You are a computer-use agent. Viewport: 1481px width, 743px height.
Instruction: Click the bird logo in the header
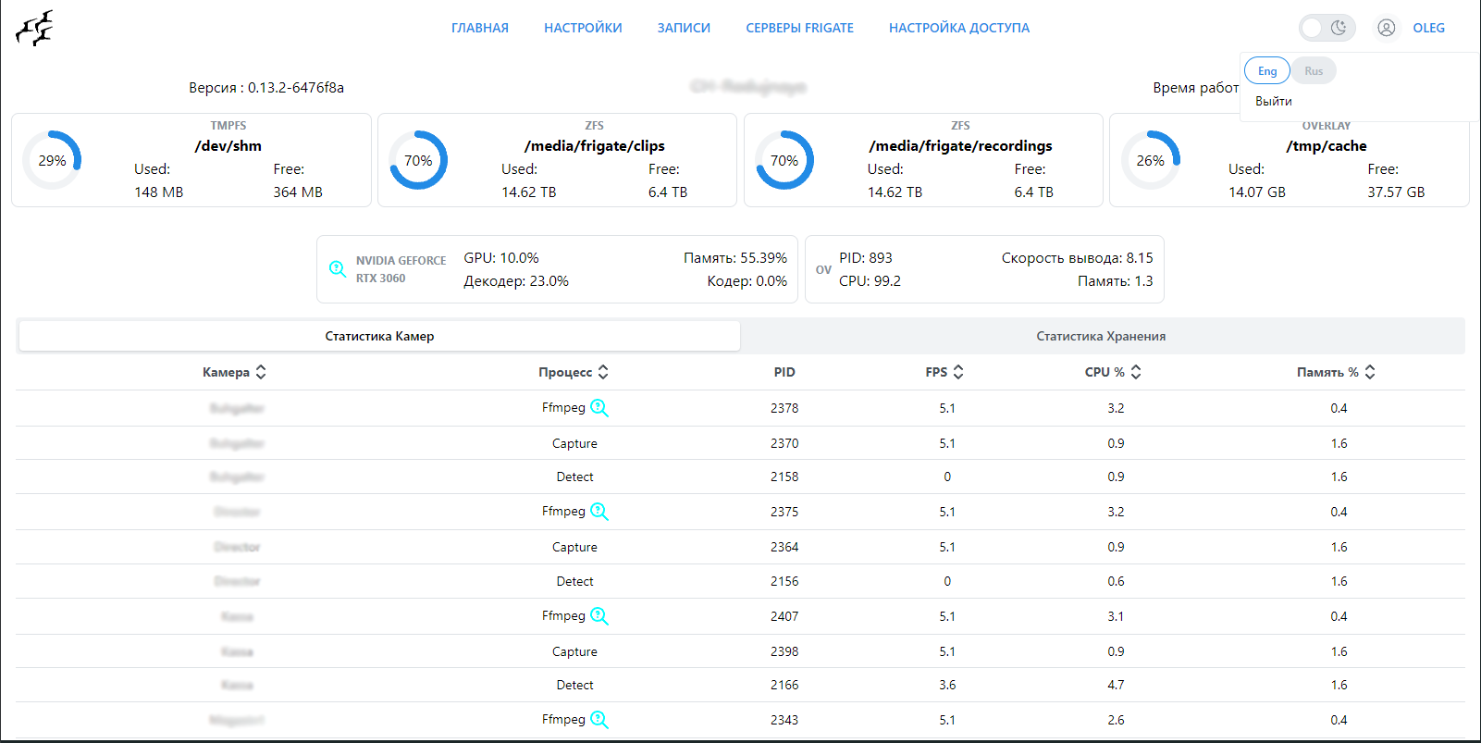click(34, 29)
